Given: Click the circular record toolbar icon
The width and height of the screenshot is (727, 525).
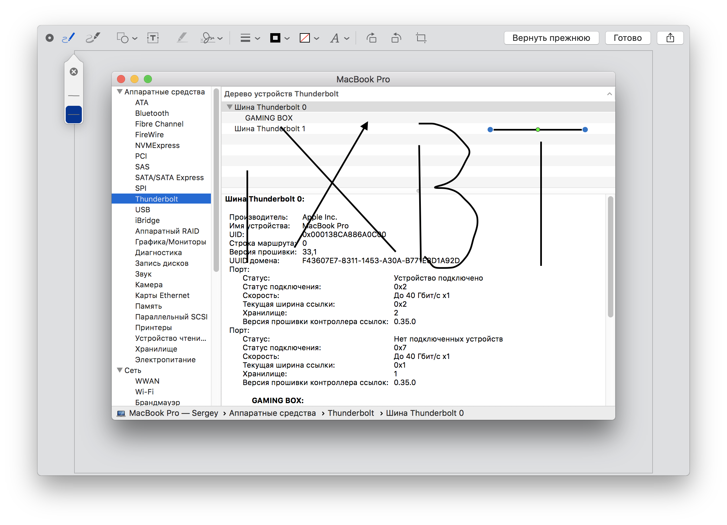Looking at the screenshot, I should [50, 38].
